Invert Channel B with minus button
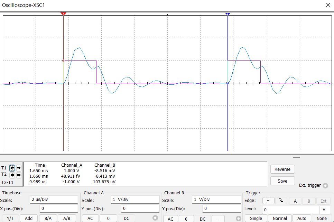This screenshot has width=334, height=222. pyautogui.click(x=218, y=219)
